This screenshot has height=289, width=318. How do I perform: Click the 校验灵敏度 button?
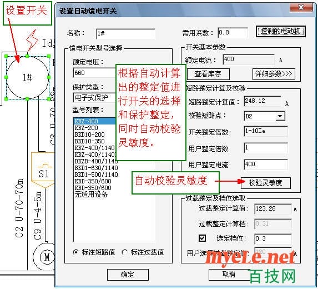(266, 183)
